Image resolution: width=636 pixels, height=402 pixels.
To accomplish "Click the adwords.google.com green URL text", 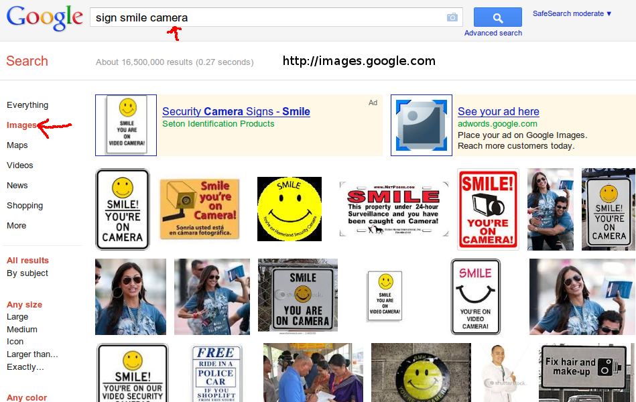I will pyautogui.click(x=498, y=124).
